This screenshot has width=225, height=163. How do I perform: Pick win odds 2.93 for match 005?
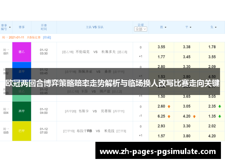coord(162,126)
